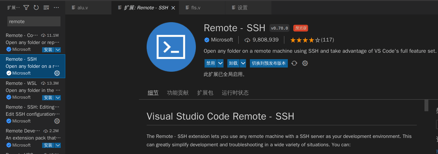This screenshot has height=154, width=438.
Task: Switch to the alu.v tab
Action: click(88, 7)
